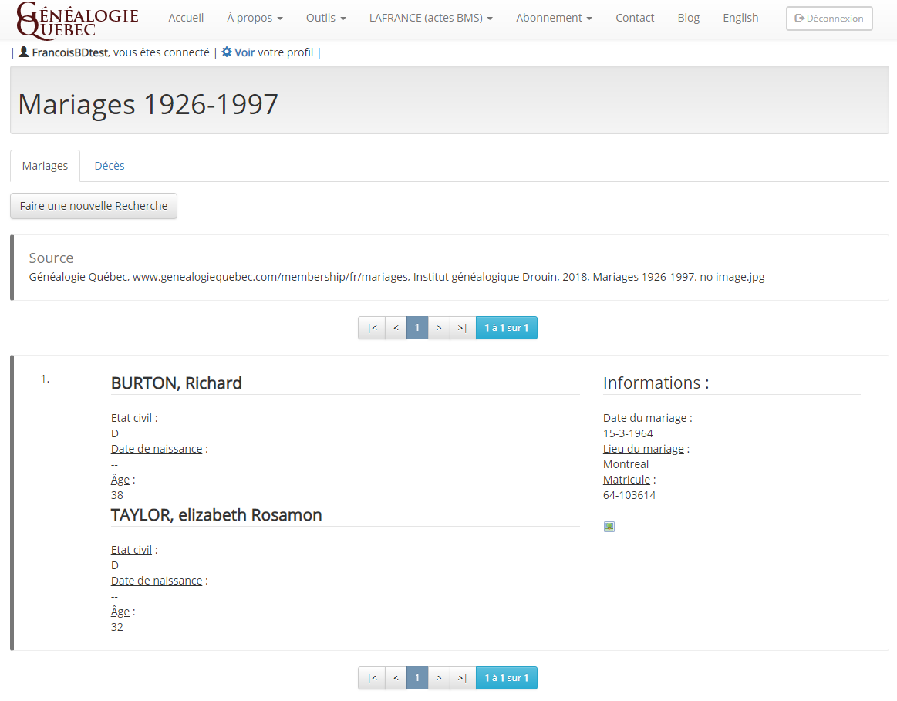Image resolution: width=897 pixels, height=701 pixels.
Task: Open the Contact page
Action: point(634,18)
